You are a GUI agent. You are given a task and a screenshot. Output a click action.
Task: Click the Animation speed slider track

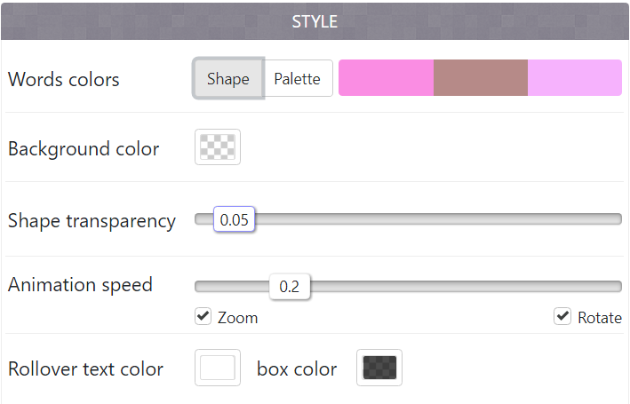click(x=408, y=286)
